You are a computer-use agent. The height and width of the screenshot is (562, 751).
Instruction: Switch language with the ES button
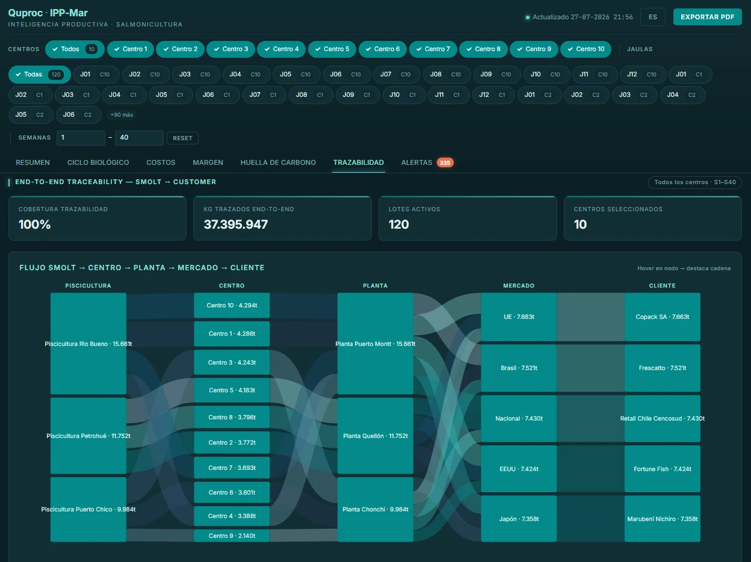click(653, 17)
